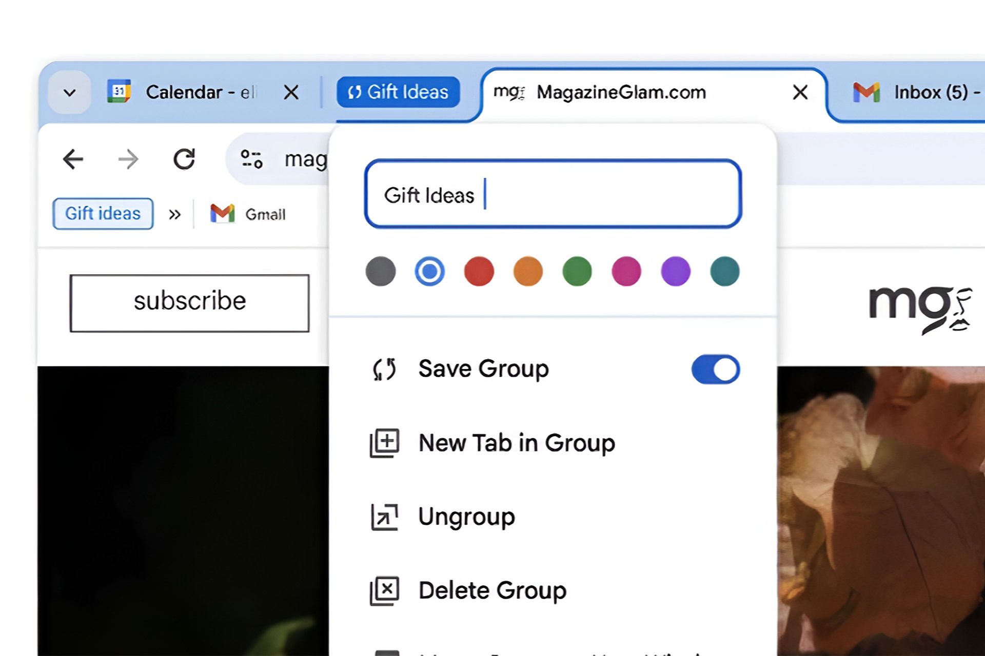Image resolution: width=985 pixels, height=656 pixels.
Task: Click the page reload icon
Action: click(185, 158)
